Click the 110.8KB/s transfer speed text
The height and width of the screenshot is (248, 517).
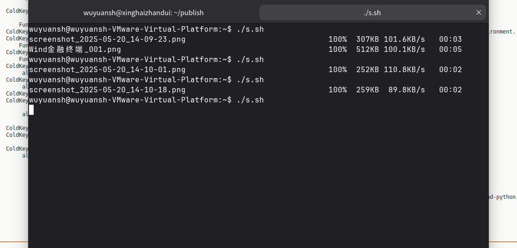[404, 70]
